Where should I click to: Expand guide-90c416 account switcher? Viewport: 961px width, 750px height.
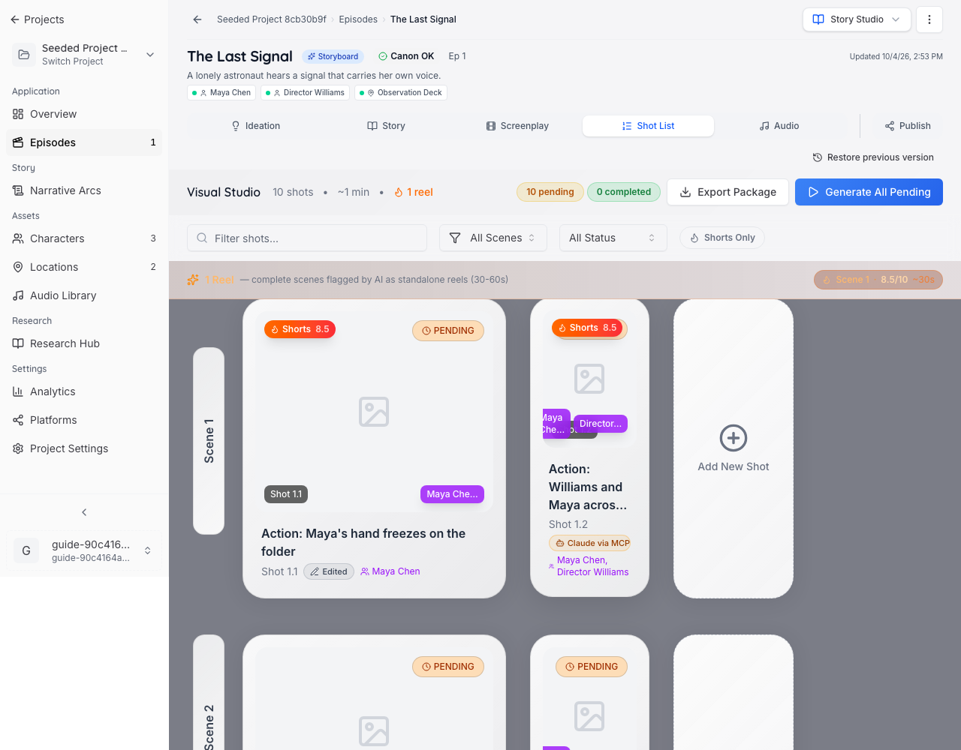84,550
